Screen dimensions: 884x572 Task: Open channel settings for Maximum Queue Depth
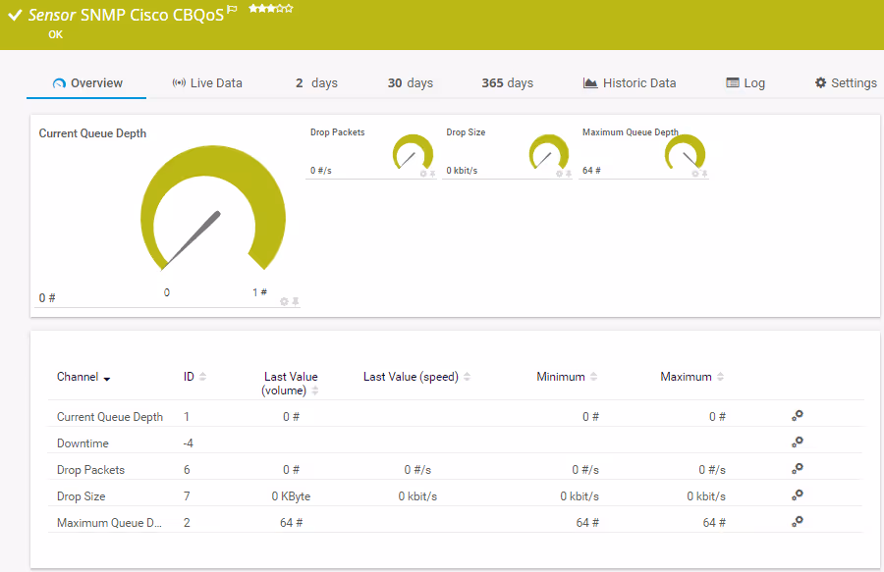click(797, 522)
